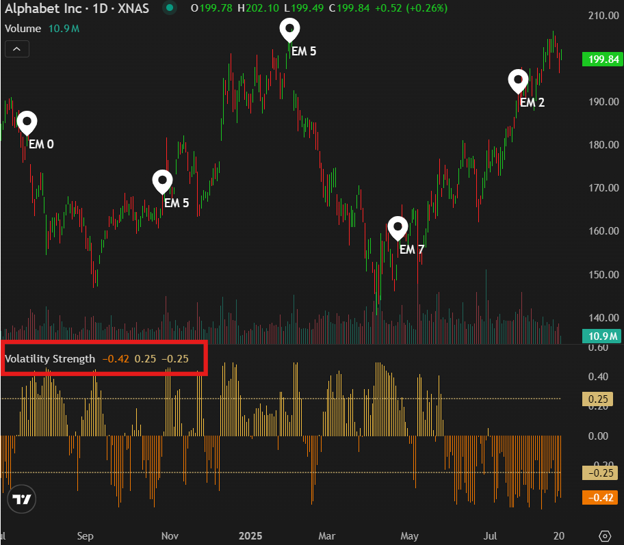Click the 199.84 current price label
624x545 pixels.
point(603,59)
